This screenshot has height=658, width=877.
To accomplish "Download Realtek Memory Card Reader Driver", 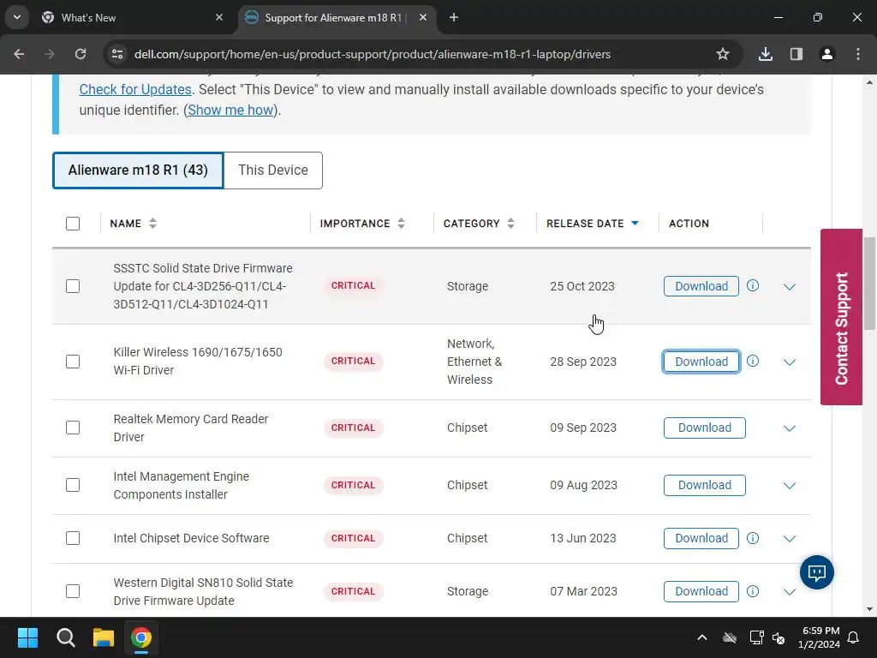I will [x=705, y=428].
